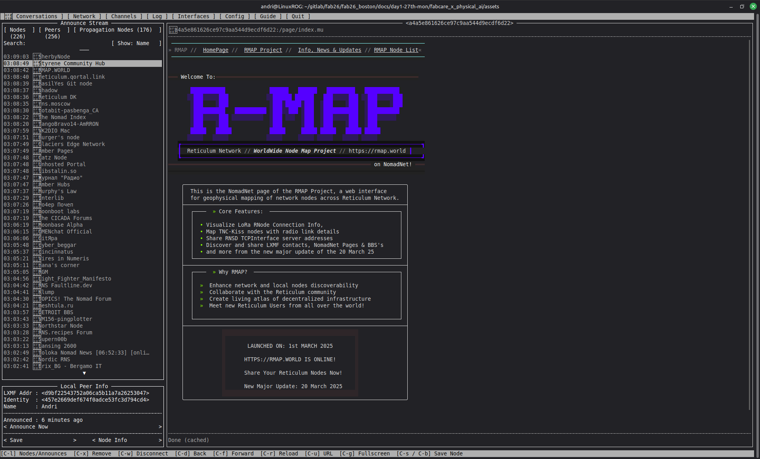
Task: Select TOPICS! The Nomad Forum entry
Action: pos(83,299)
